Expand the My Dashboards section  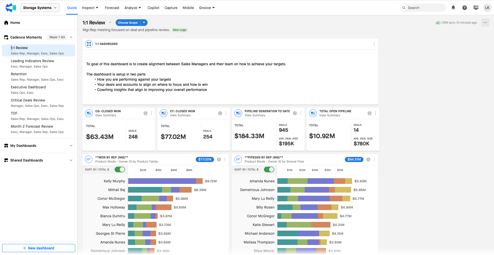click(x=71, y=146)
